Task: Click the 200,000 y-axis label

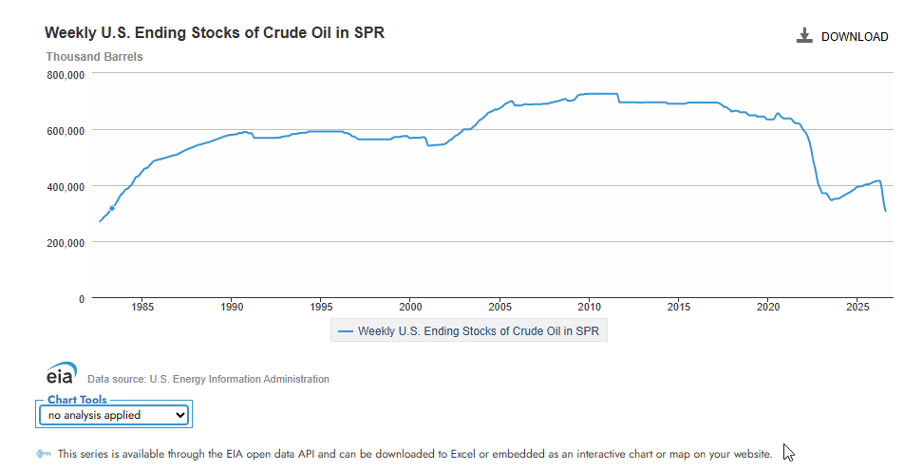Action: tap(66, 243)
